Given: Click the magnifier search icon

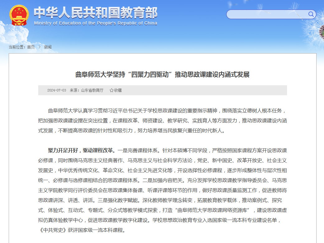Looking at the screenshot, I should coord(311,14).
